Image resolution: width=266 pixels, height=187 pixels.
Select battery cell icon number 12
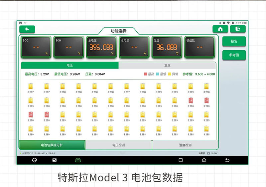coord(206,86)
